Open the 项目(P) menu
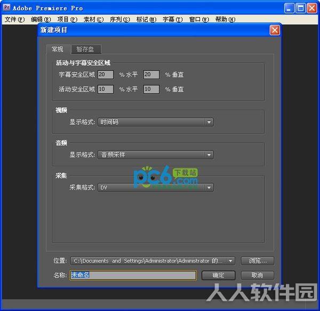Image resolution: width=320 pixels, height=311 pixels. click(67, 19)
